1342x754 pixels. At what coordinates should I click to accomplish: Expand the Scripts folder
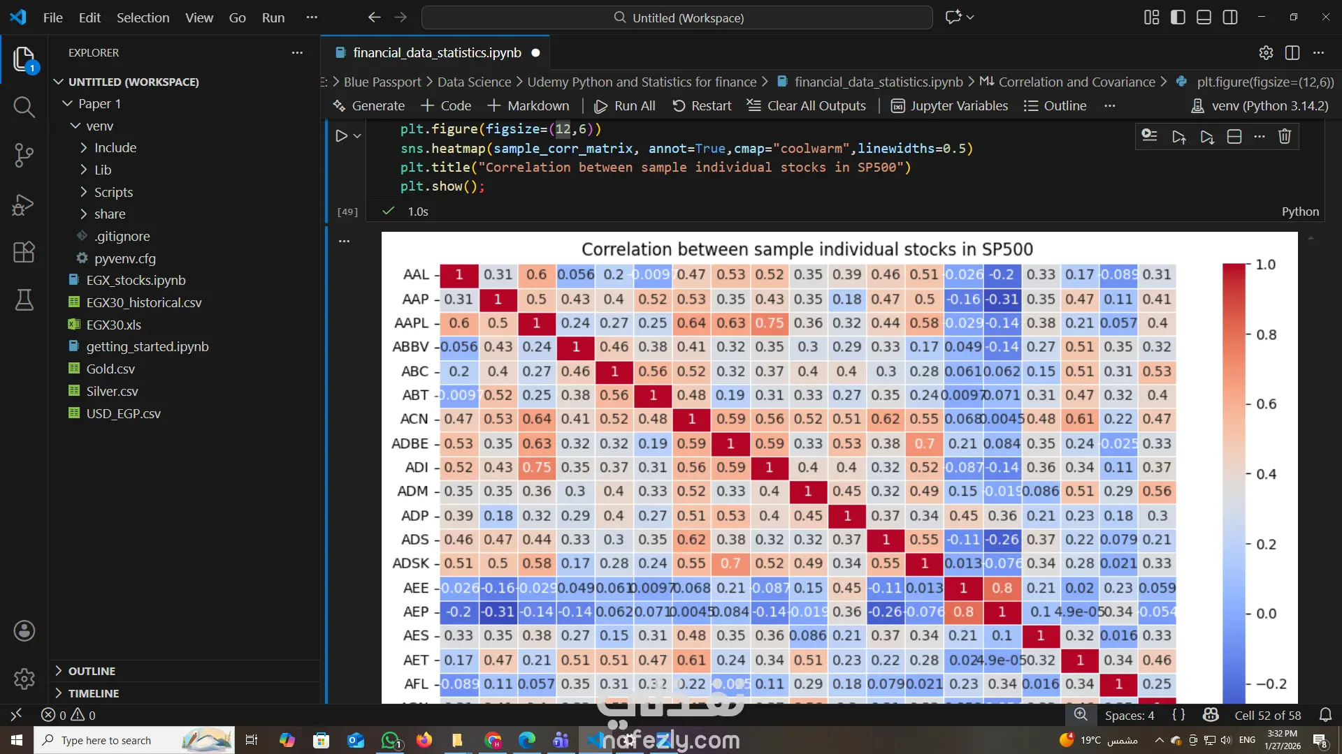coord(113,192)
